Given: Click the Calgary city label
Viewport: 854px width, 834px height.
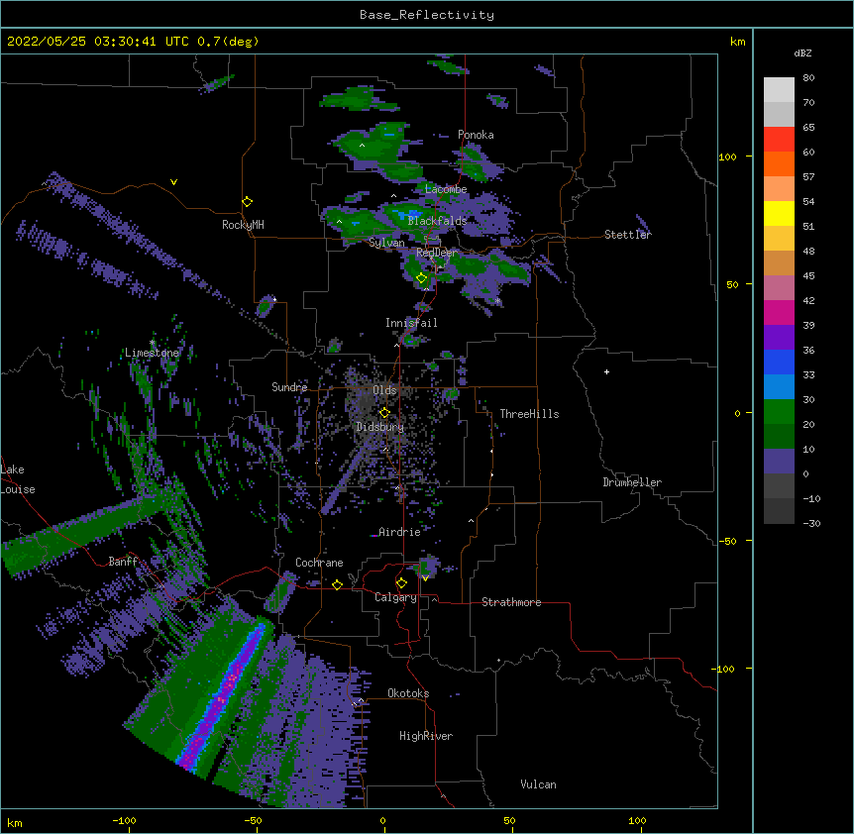Looking at the screenshot, I should coord(395,597).
